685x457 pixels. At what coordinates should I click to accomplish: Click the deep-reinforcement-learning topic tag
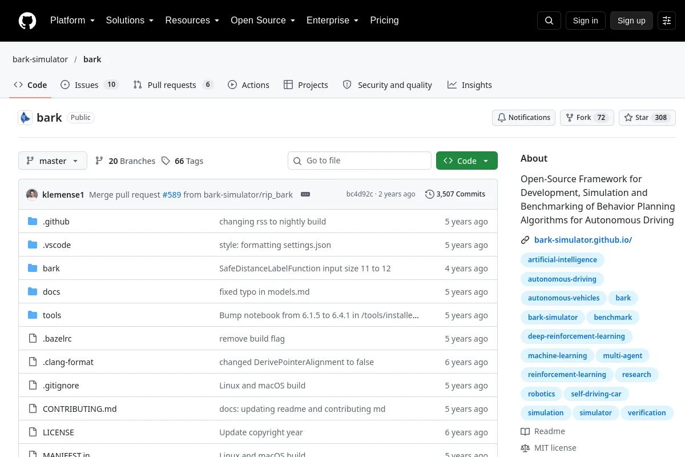(x=577, y=336)
